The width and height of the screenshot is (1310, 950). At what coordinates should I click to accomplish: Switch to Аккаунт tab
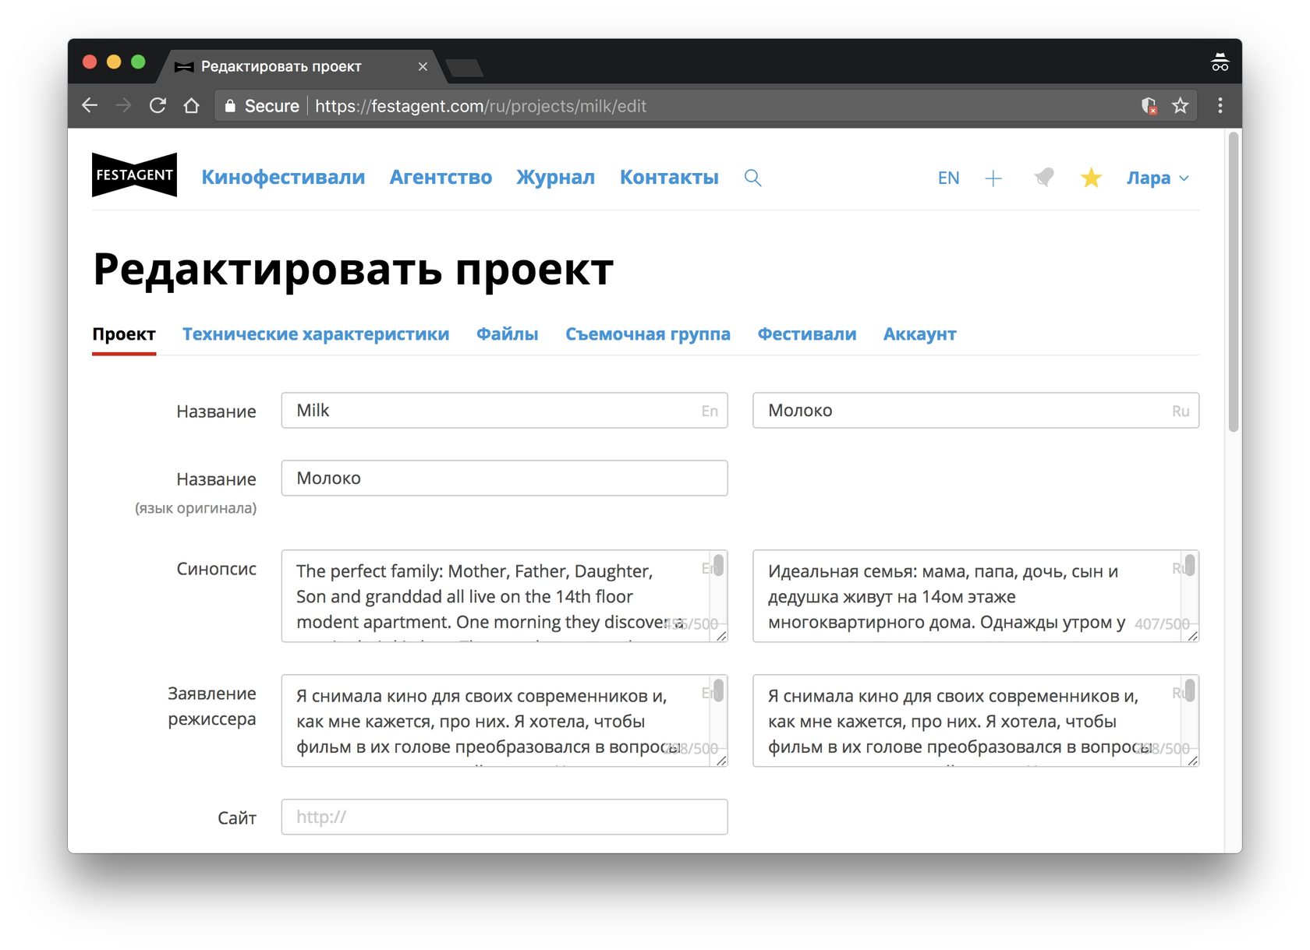click(x=919, y=334)
